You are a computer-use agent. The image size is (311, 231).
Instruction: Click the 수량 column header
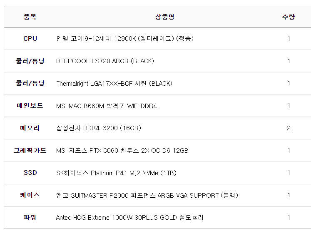[x=289, y=17]
